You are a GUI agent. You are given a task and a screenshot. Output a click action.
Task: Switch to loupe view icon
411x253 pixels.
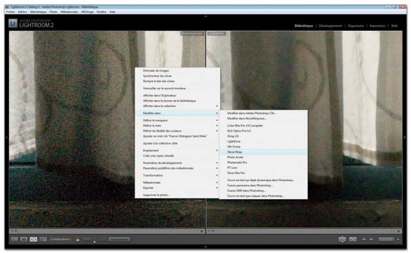24,239
